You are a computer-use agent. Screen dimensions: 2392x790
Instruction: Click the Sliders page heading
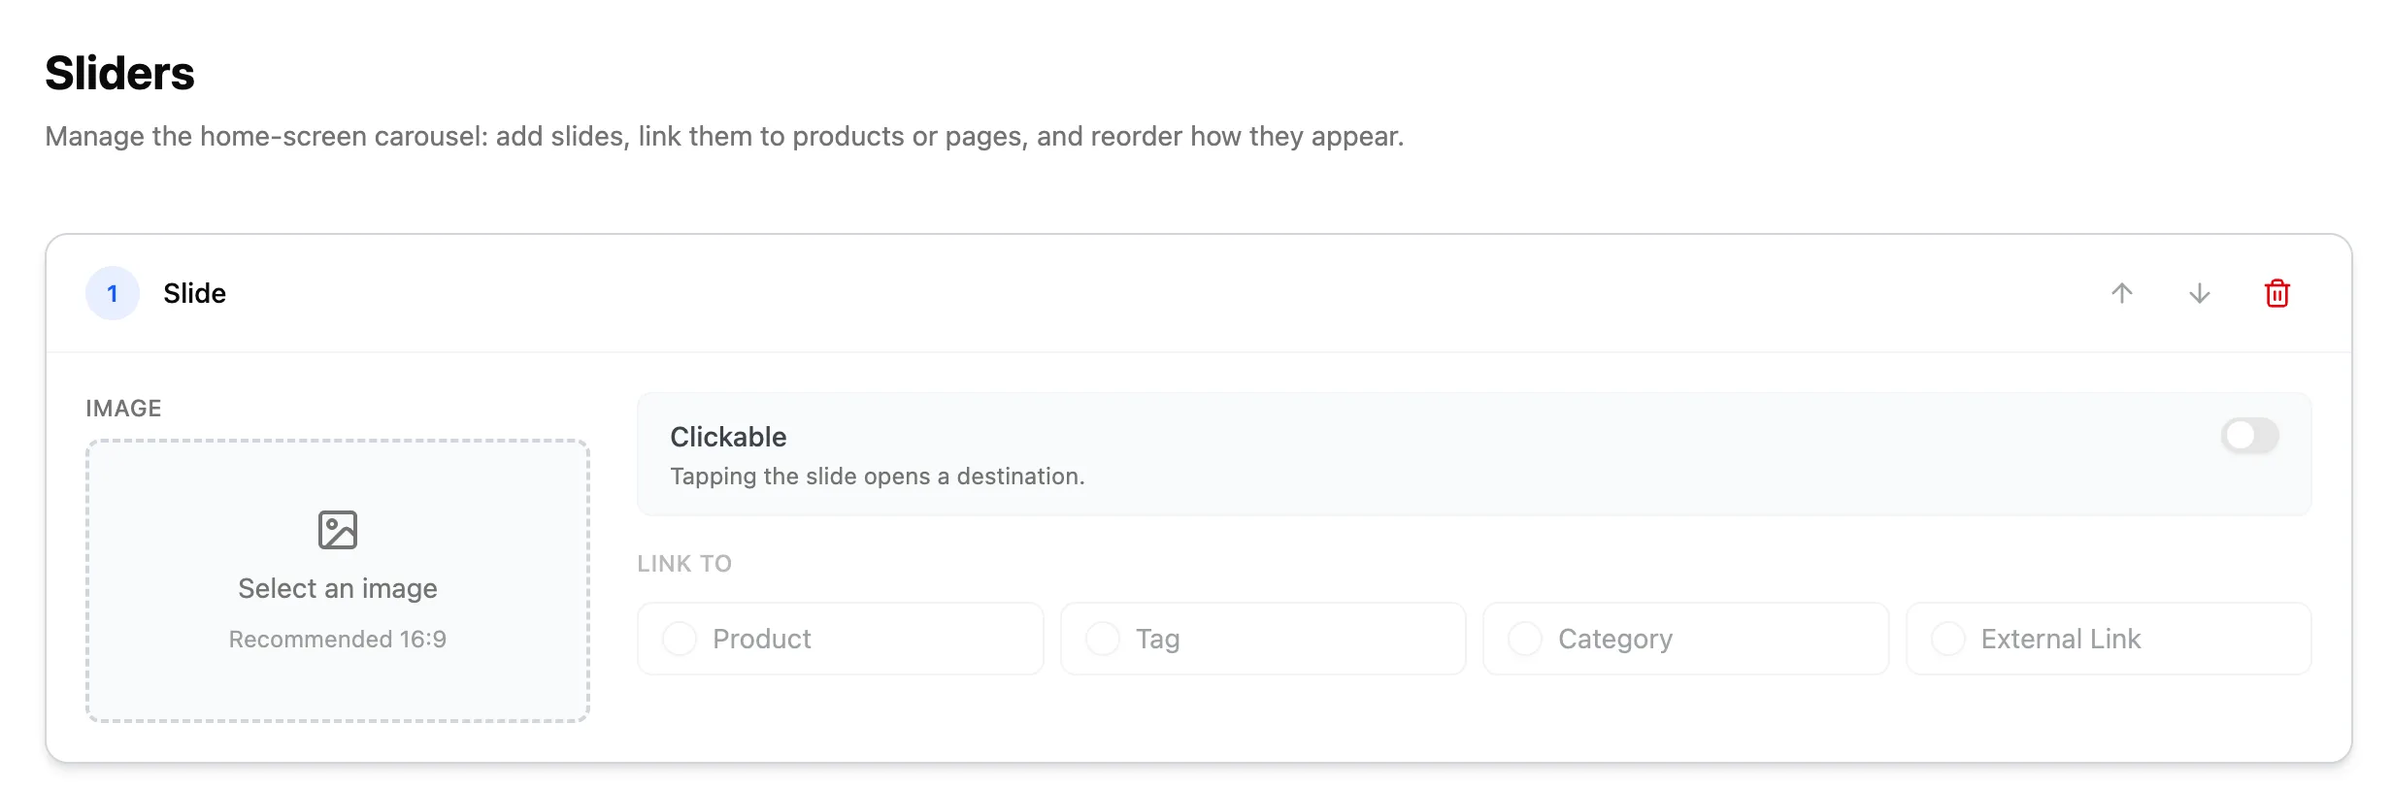pyautogui.click(x=119, y=73)
